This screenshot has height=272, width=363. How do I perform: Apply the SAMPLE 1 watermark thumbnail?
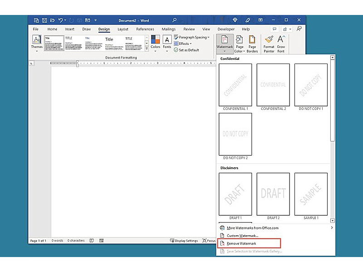(x=311, y=194)
